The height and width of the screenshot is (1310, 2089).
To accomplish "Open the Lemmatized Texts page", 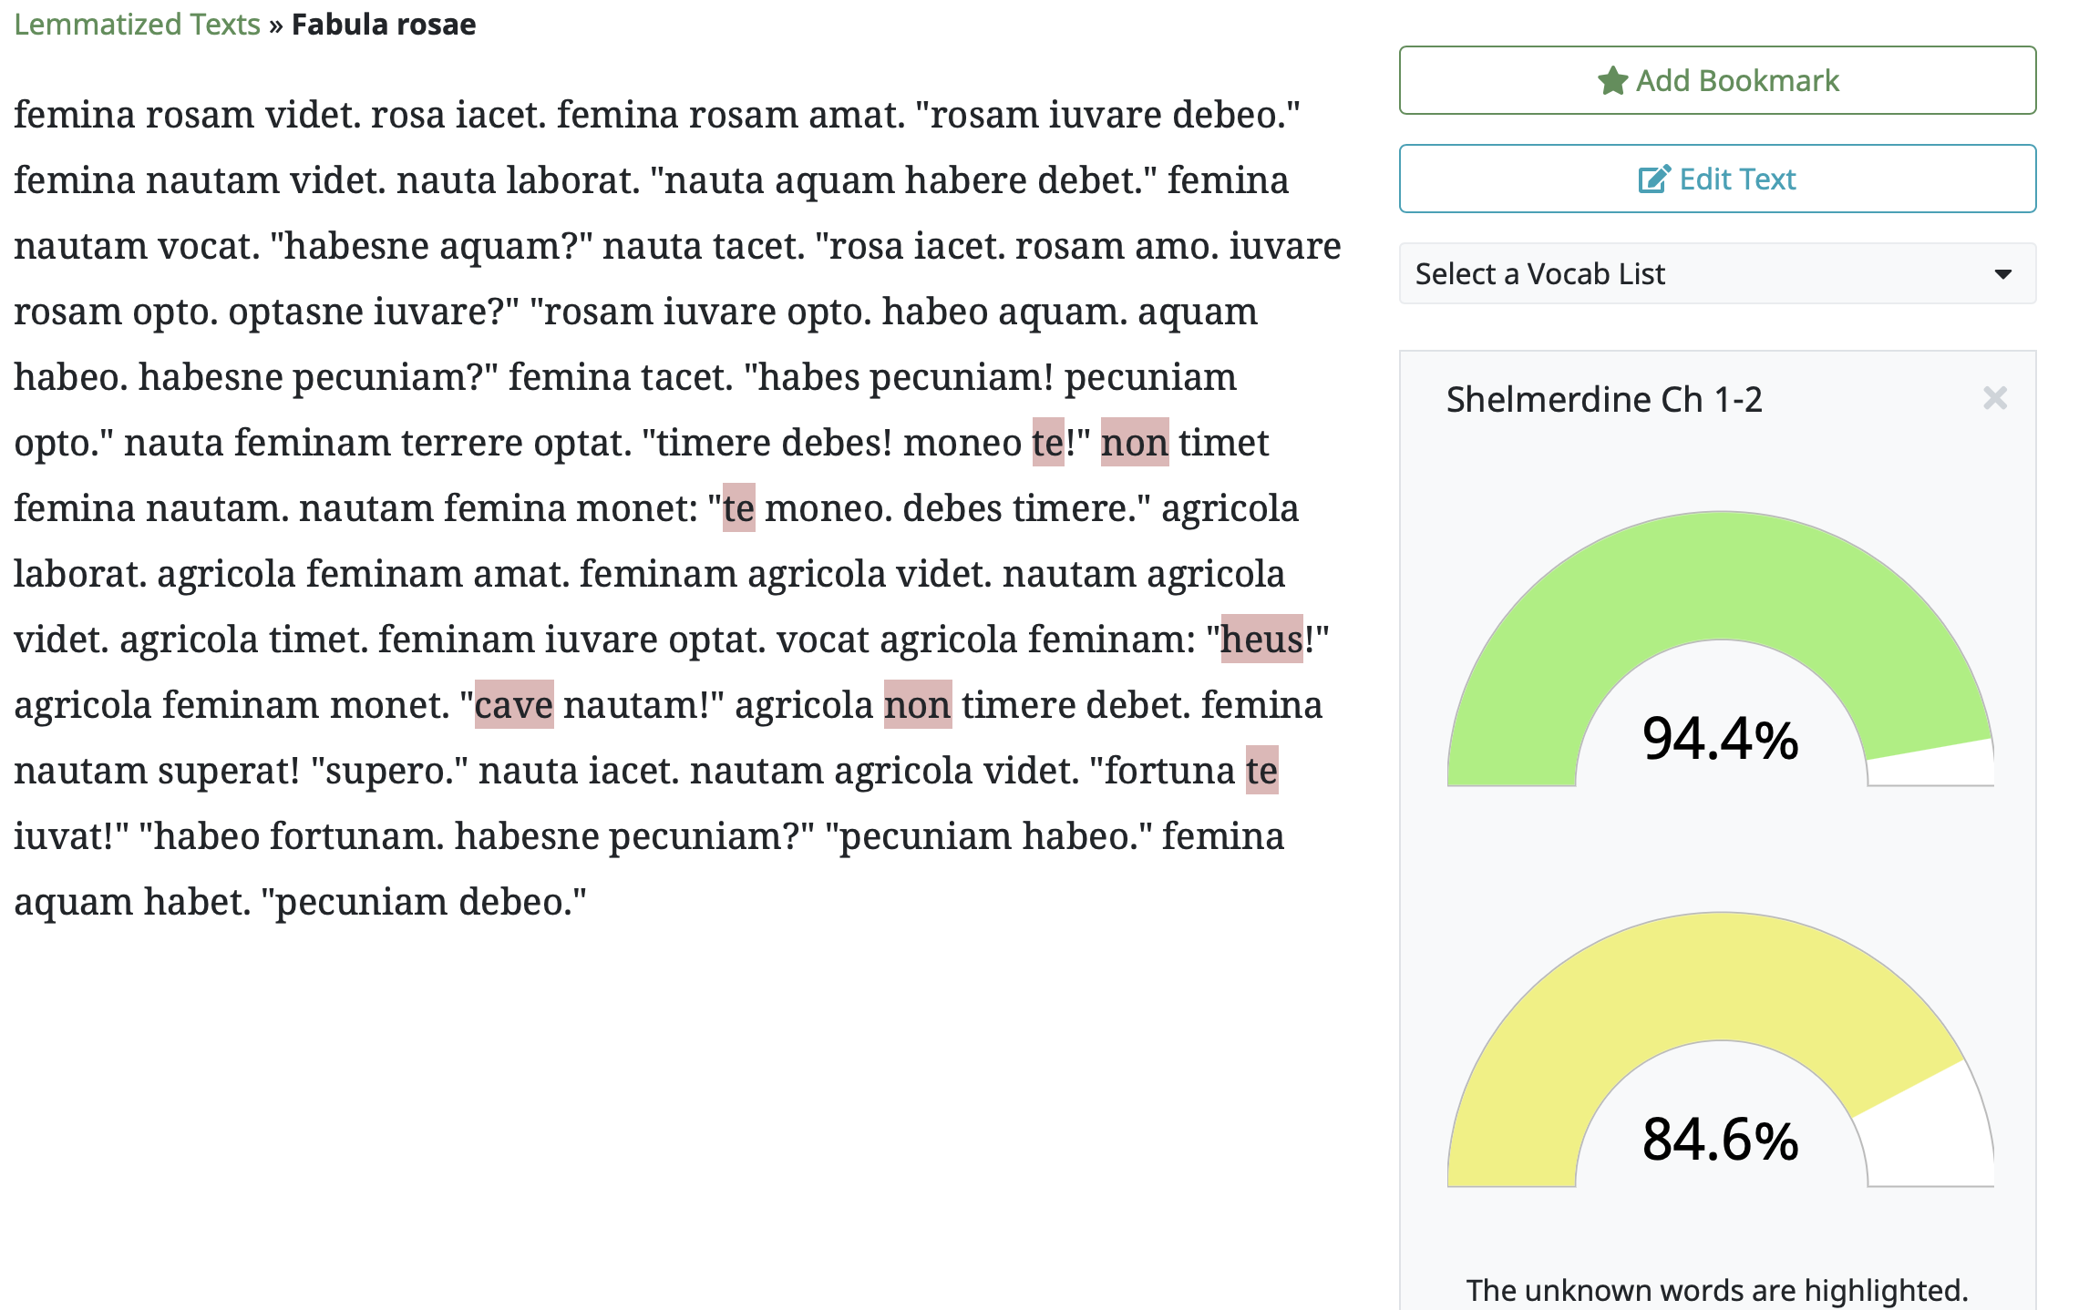I will coord(135,24).
